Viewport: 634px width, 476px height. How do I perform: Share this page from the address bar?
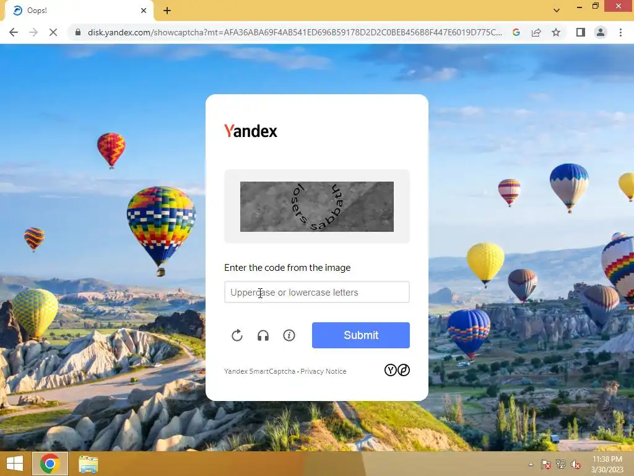pyautogui.click(x=536, y=32)
